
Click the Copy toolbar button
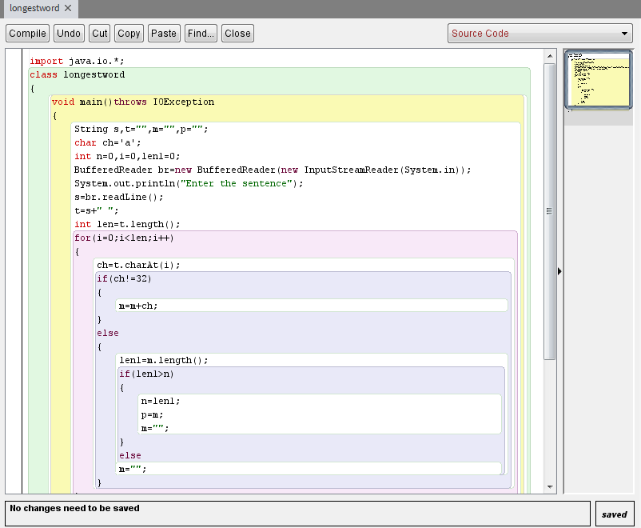click(x=129, y=34)
